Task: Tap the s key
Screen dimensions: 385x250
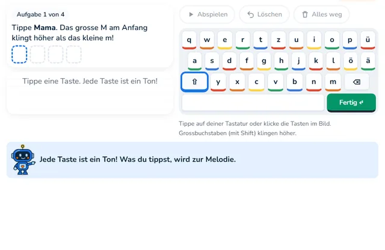Action: click(x=212, y=61)
